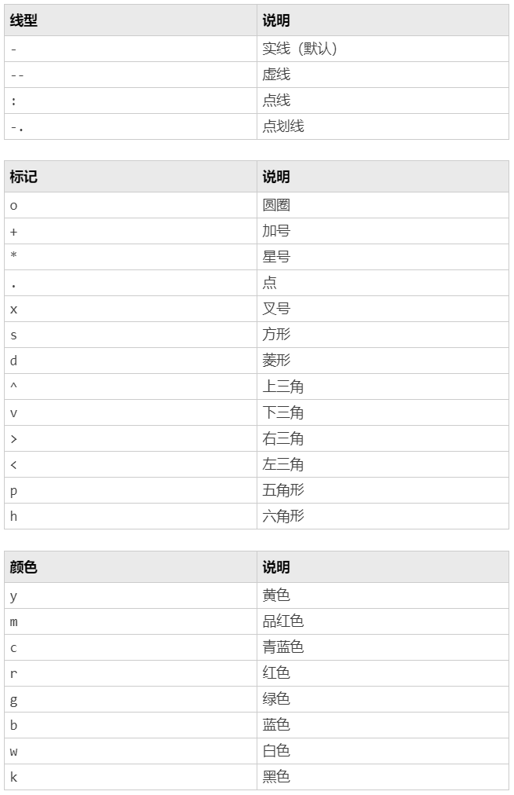Select the dashed line '--' cell

pyautogui.click(x=130, y=75)
